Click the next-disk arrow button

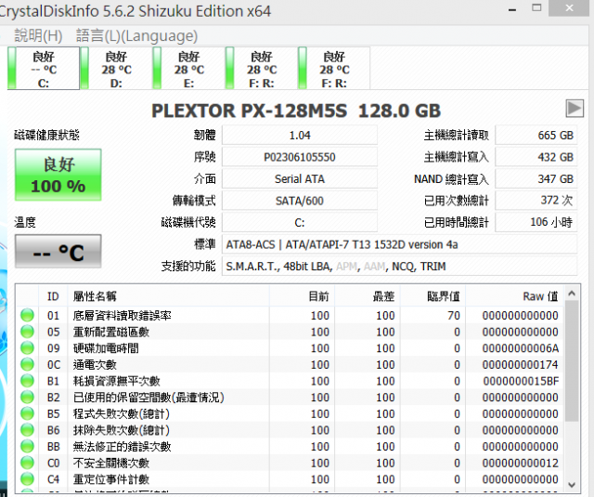click(575, 109)
